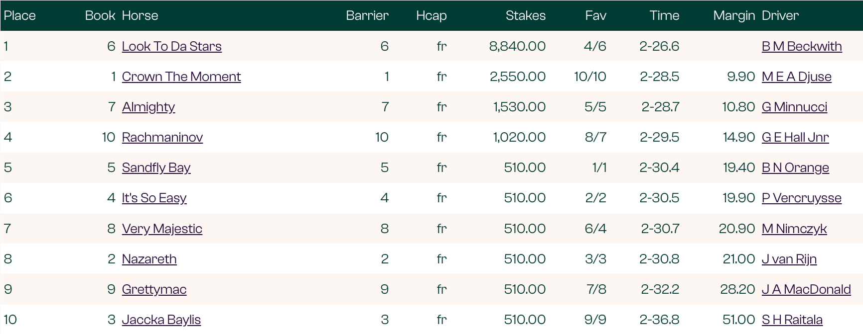Click driver J van Rijn link
The image size is (863, 334).
(789, 259)
